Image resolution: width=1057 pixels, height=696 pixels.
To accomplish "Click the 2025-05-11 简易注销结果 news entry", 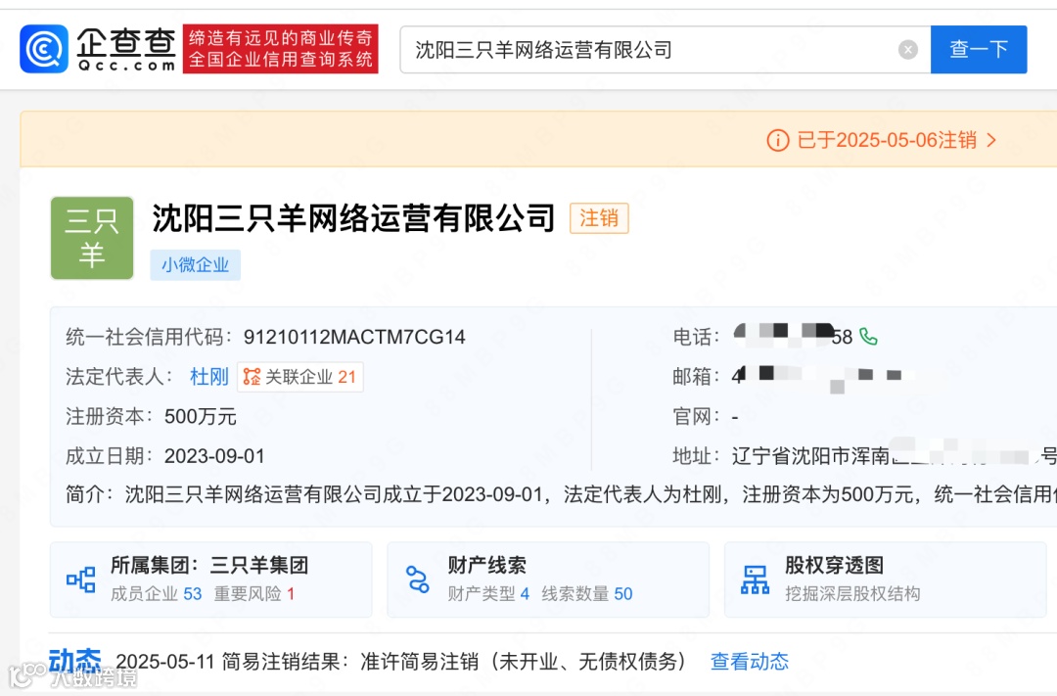I will tap(401, 661).
